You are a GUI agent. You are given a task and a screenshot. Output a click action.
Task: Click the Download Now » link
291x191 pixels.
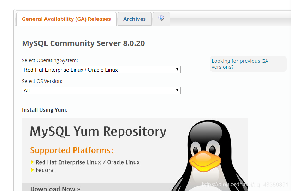click(x=55, y=188)
